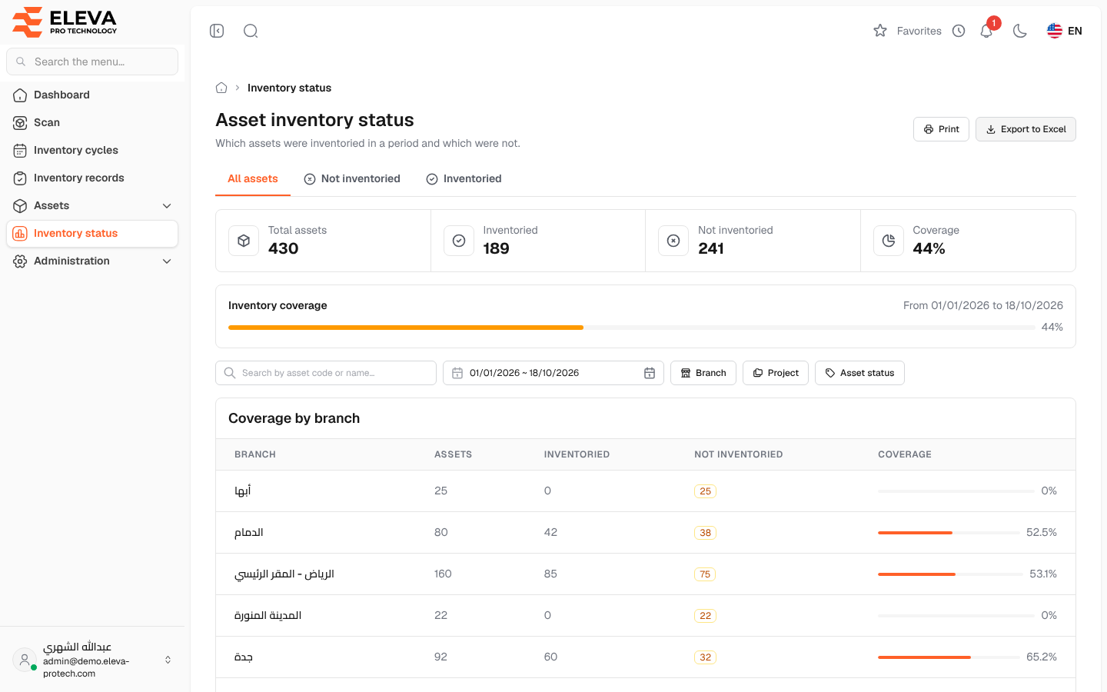The width and height of the screenshot is (1107, 692).
Task: Toggle dark mode moon icon
Action: pyautogui.click(x=1020, y=31)
